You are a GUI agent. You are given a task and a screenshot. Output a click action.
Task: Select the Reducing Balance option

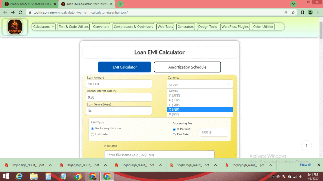click(x=92, y=129)
